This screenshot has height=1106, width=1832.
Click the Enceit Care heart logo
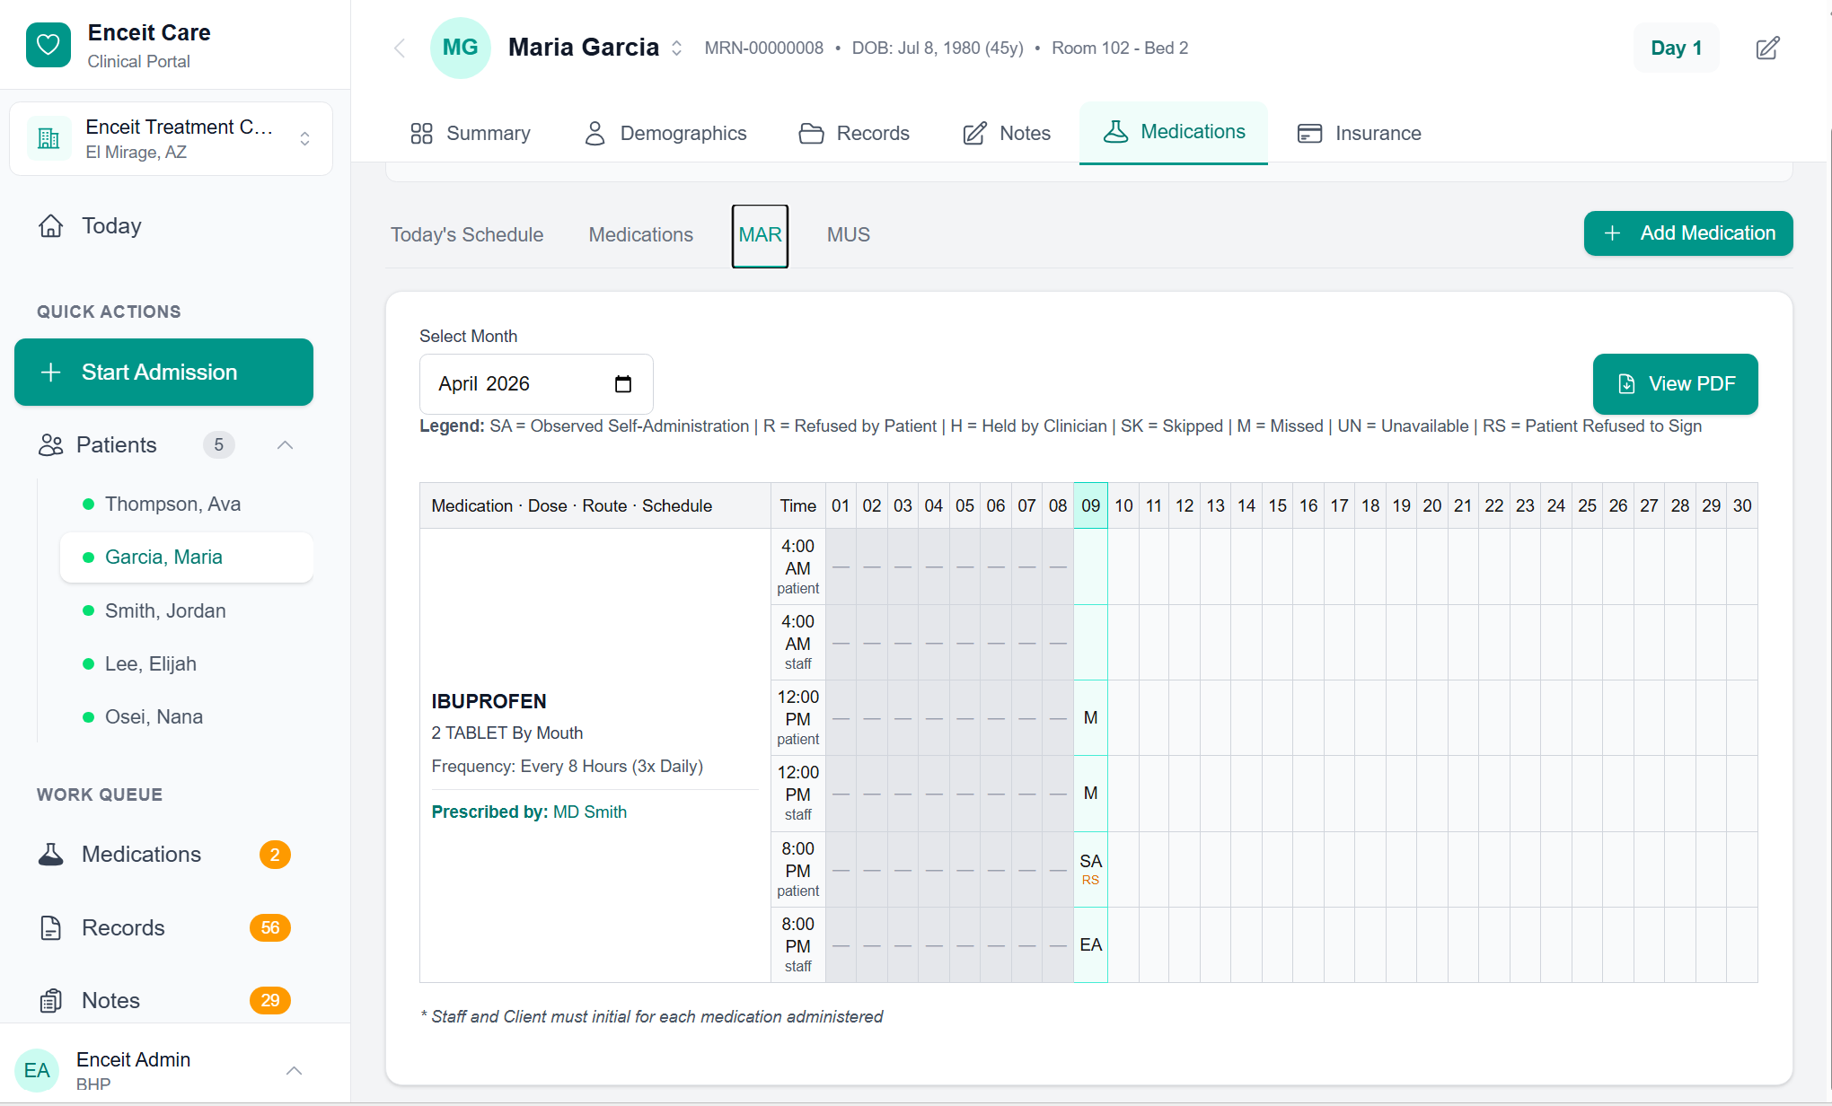point(48,45)
